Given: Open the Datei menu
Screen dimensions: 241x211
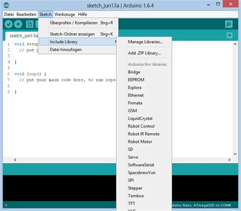Looking at the screenshot, I should 9,14.
